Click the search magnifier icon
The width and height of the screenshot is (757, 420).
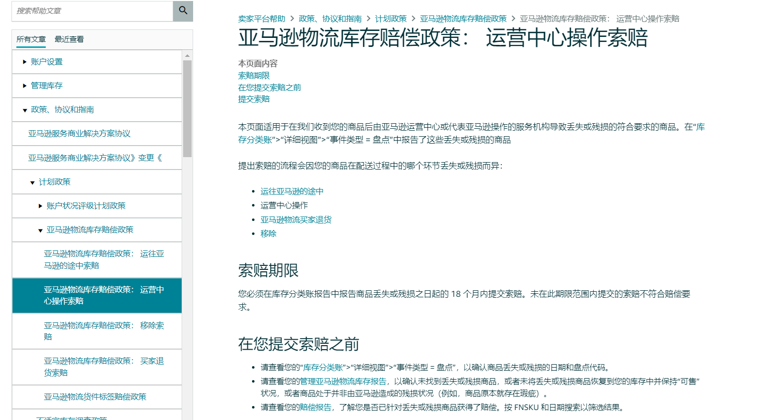click(x=183, y=11)
